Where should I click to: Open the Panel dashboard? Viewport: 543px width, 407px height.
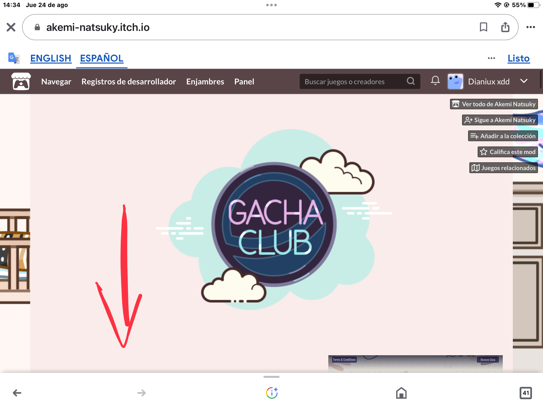pos(244,82)
